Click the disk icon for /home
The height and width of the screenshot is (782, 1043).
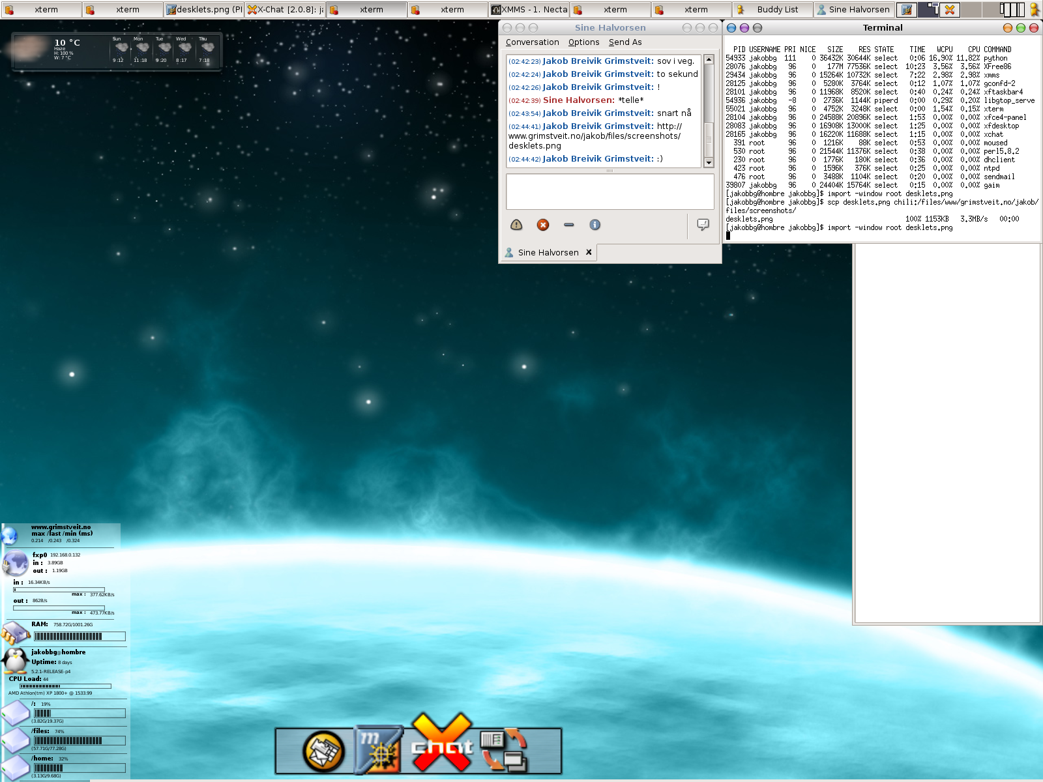click(15, 768)
